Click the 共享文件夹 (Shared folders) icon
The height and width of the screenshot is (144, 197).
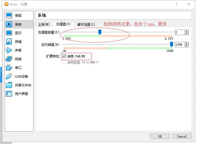(9, 85)
